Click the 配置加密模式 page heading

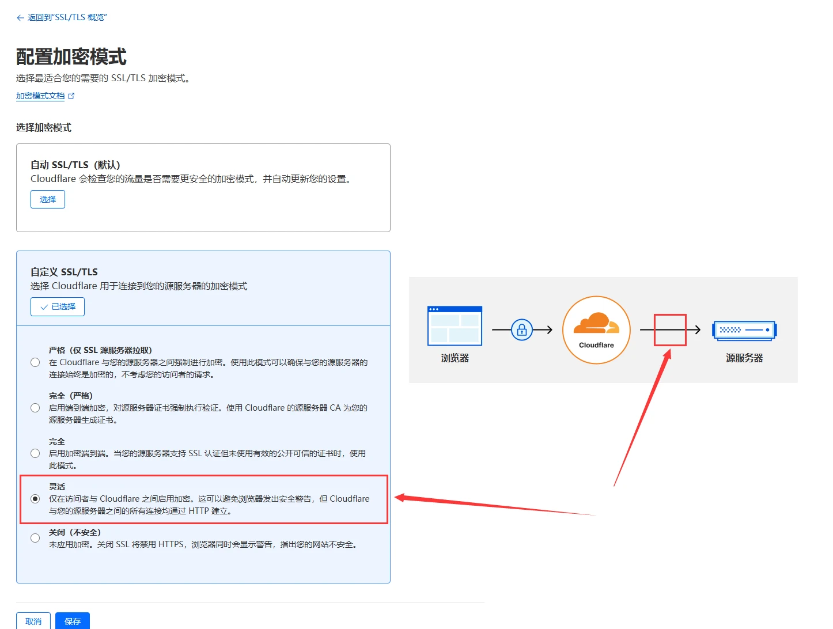click(x=71, y=57)
